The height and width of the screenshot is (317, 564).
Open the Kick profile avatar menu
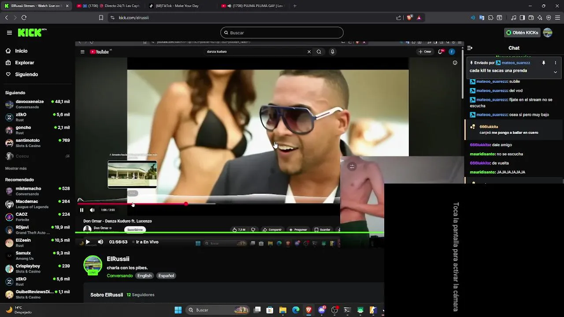coord(548,33)
